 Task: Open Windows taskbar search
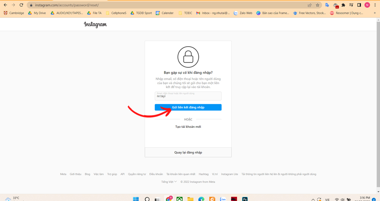pos(147,199)
